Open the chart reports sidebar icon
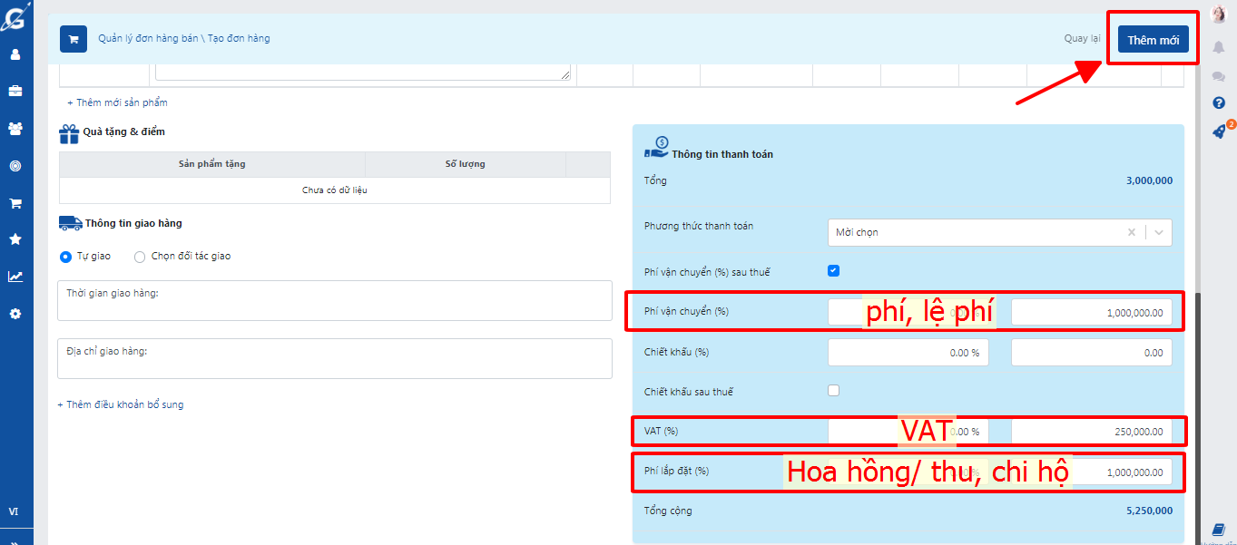 (x=15, y=277)
